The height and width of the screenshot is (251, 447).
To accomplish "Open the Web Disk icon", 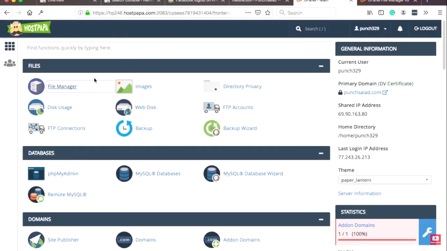I will coord(124,107).
